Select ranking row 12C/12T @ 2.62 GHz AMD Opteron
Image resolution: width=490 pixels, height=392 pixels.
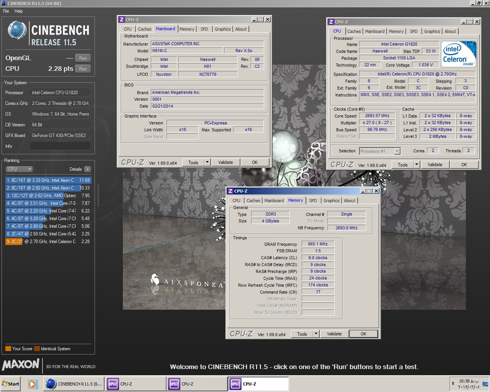48,196
